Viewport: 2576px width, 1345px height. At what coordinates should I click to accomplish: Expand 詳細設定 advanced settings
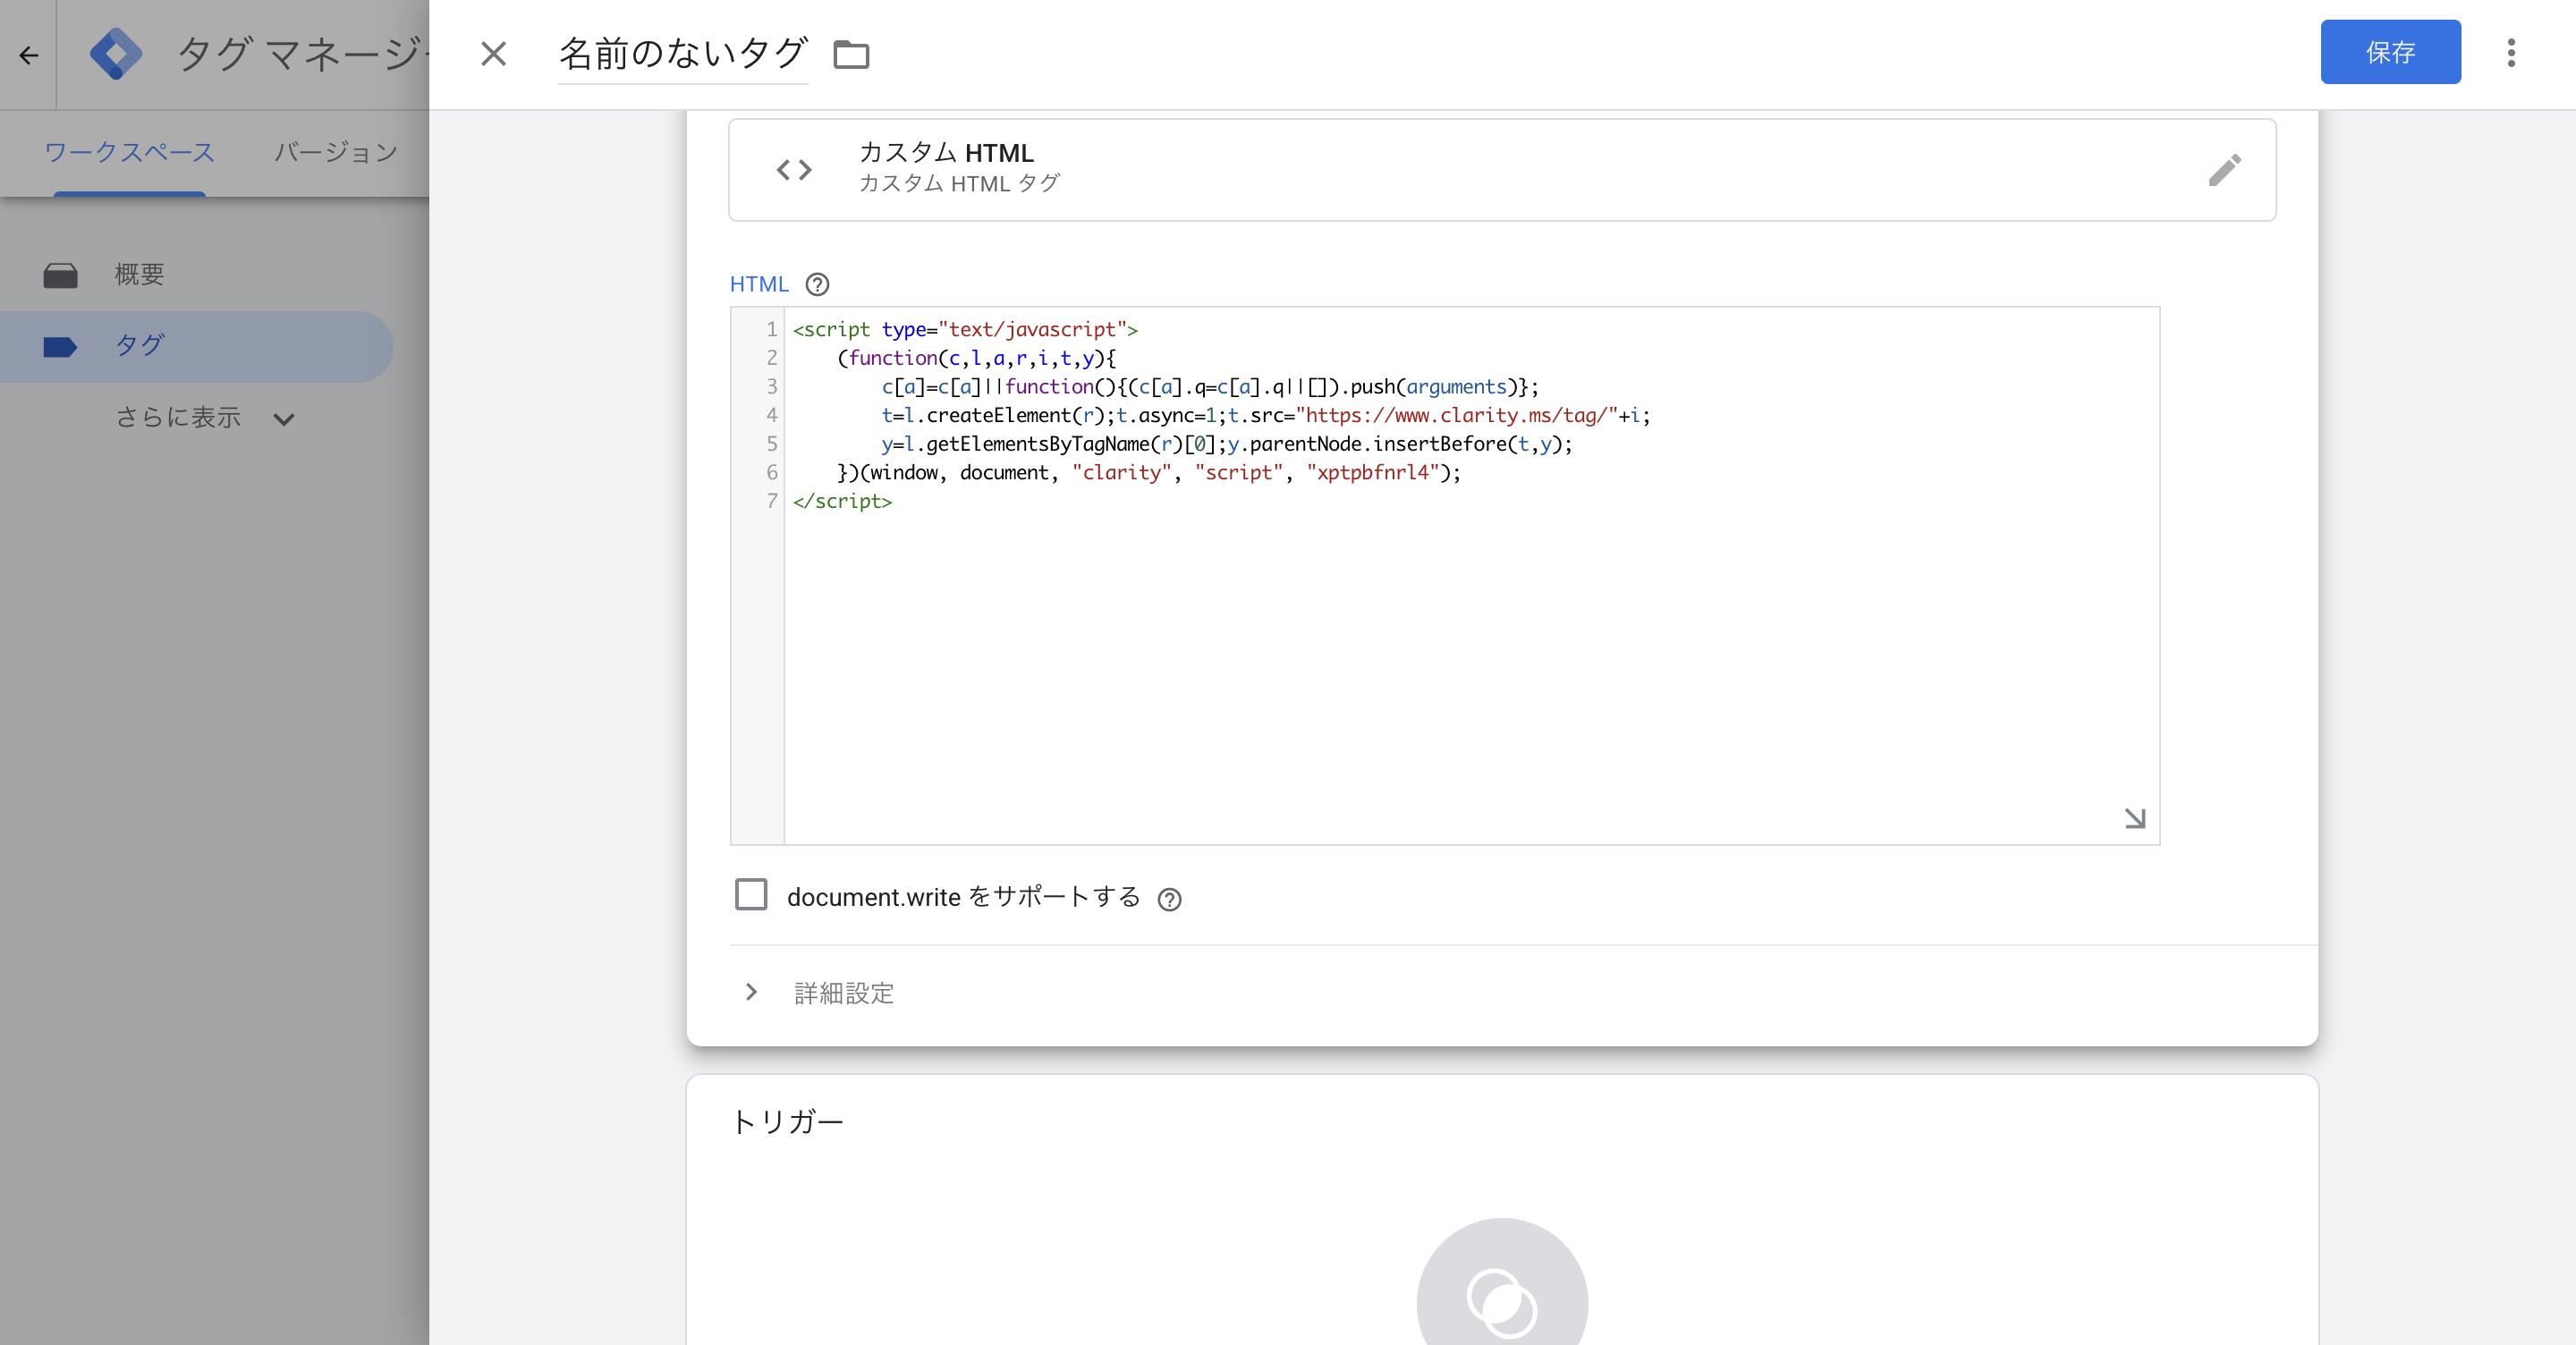point(820,992)
